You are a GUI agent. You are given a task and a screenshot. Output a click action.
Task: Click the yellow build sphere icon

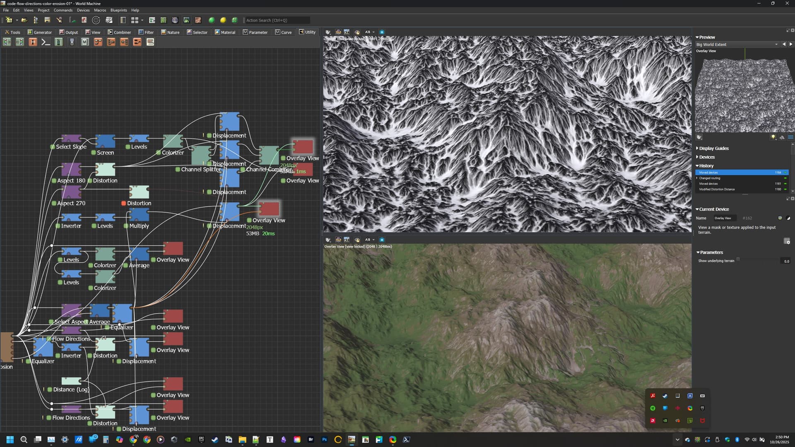[223, 20]
